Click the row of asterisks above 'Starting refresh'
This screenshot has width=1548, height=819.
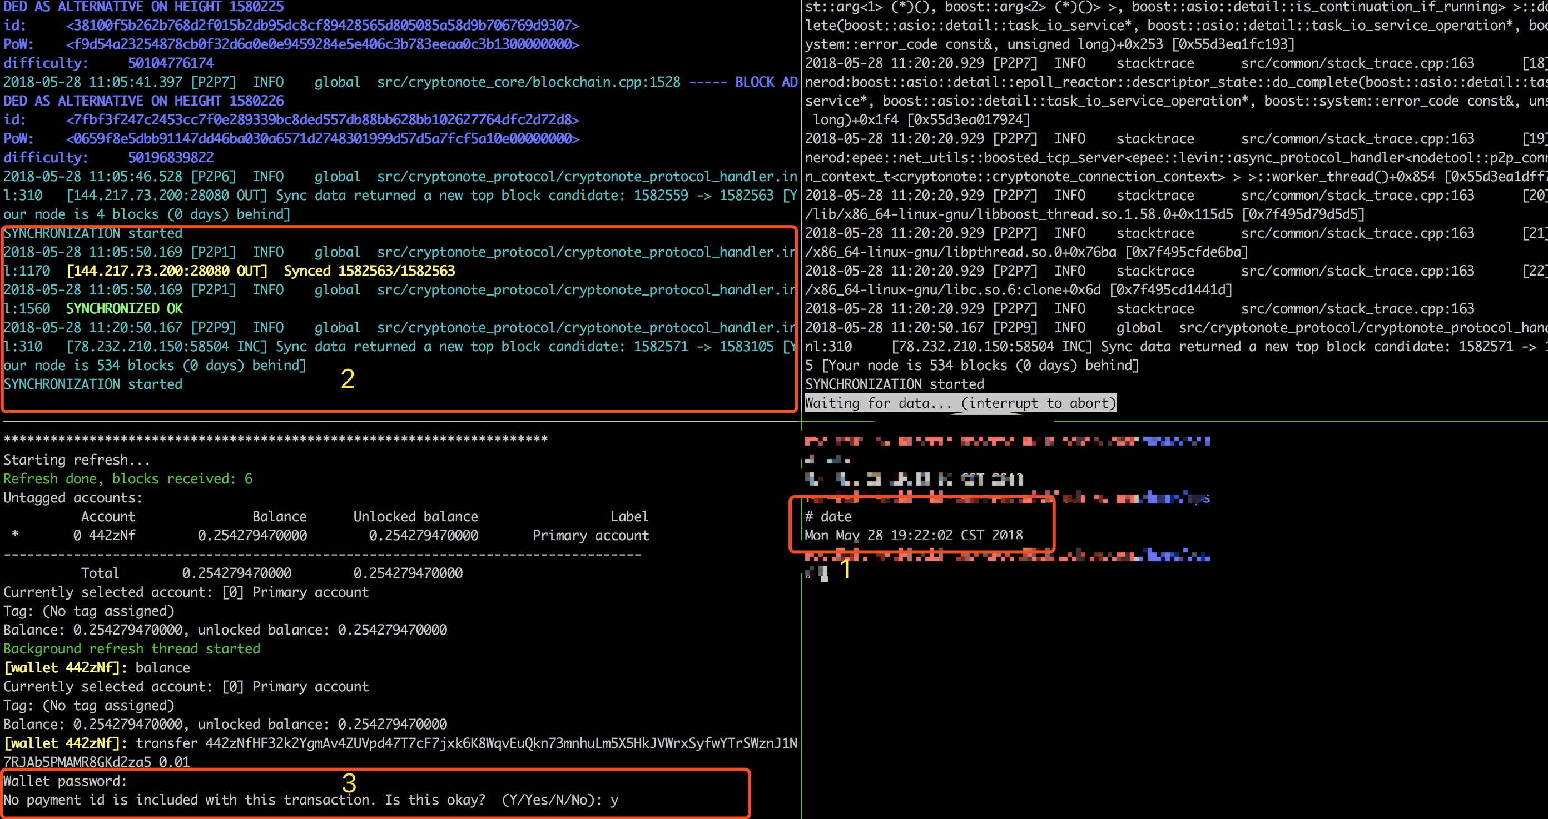pyautogui.click(x=275, y=440)
